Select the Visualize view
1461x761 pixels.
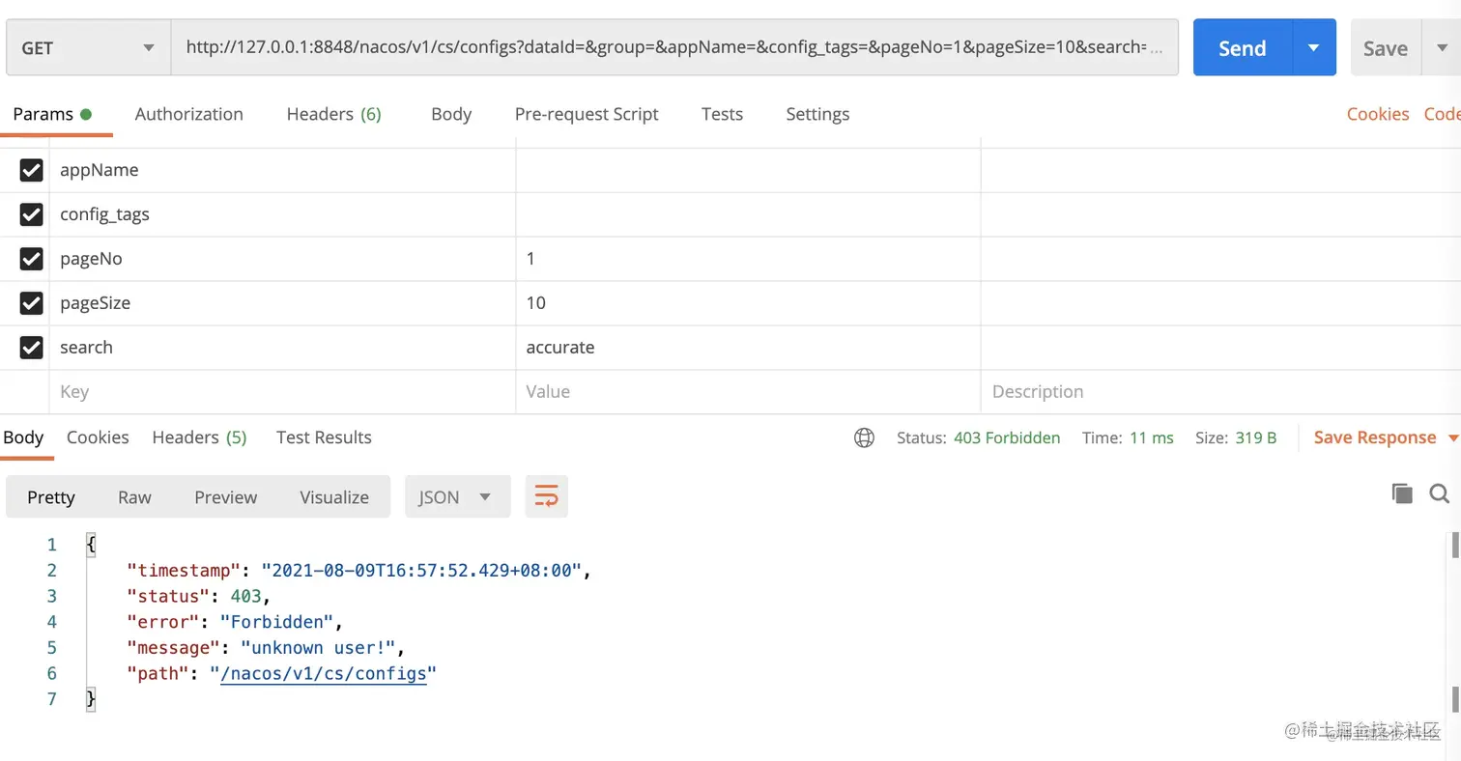(334, 497)
